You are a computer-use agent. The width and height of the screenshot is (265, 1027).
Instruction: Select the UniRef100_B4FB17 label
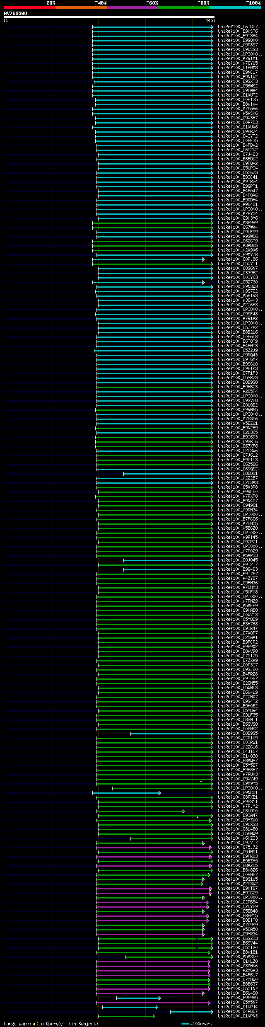point(238,975)
